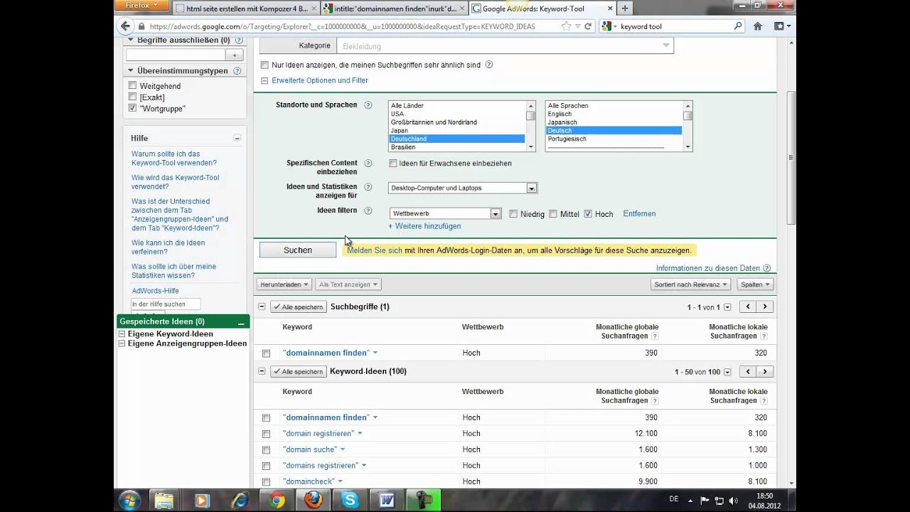This screenshot has height=512, width=910.
Task: Open the Firefox application menu
Action: pyautogui.click(x=141, y=5)
